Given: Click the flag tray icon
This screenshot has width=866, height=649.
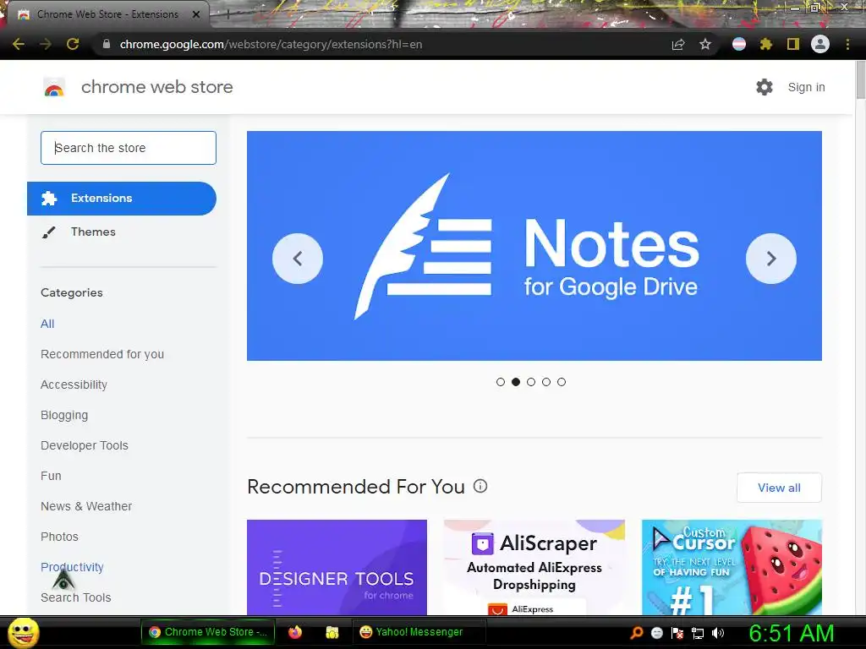Looking at the screenshot, I should coord(677,633).
